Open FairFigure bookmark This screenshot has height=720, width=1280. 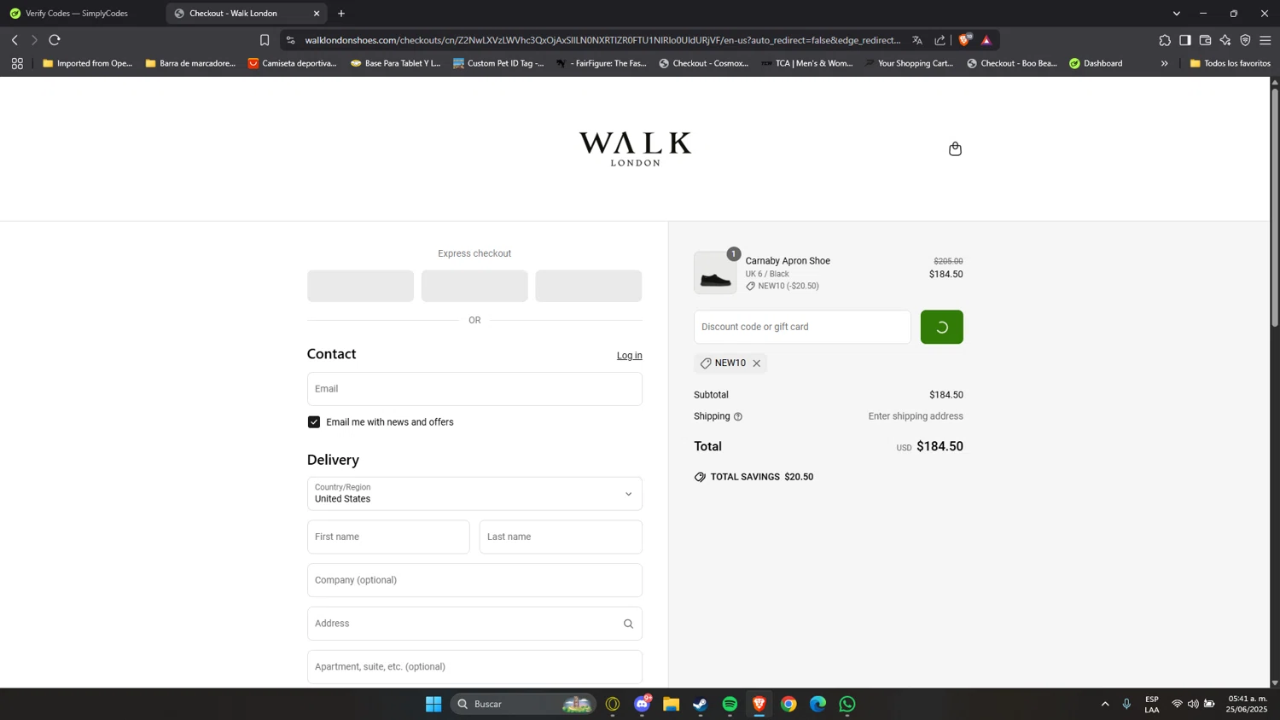click(601, 63)
